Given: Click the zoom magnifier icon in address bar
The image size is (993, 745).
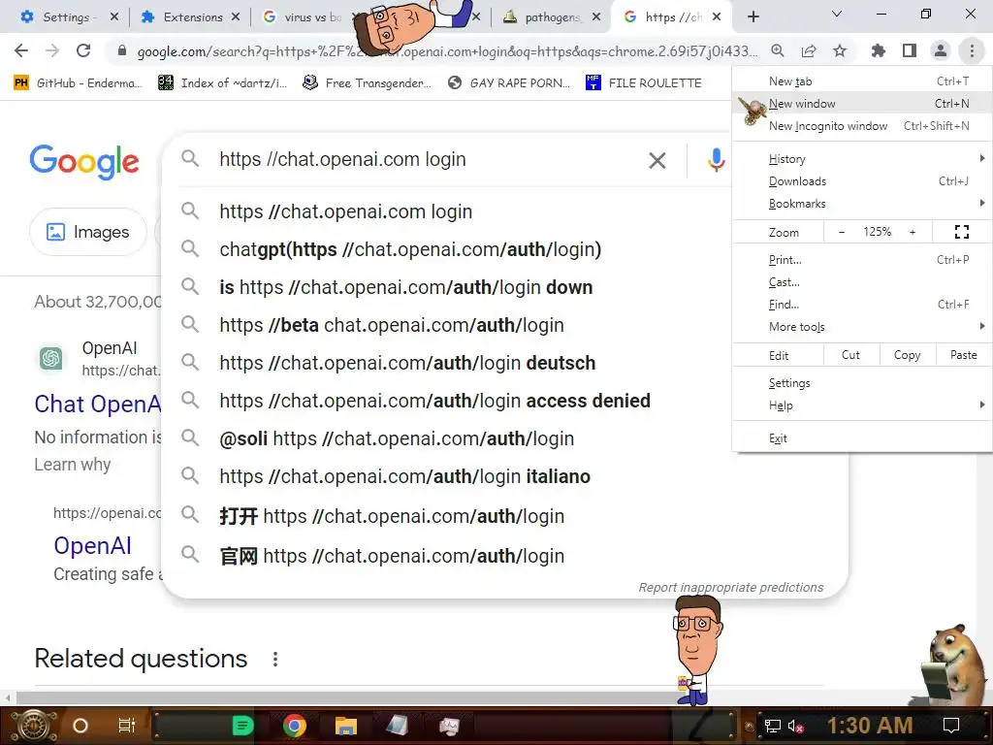Looking at the screenshot, I should click(777, 50).
